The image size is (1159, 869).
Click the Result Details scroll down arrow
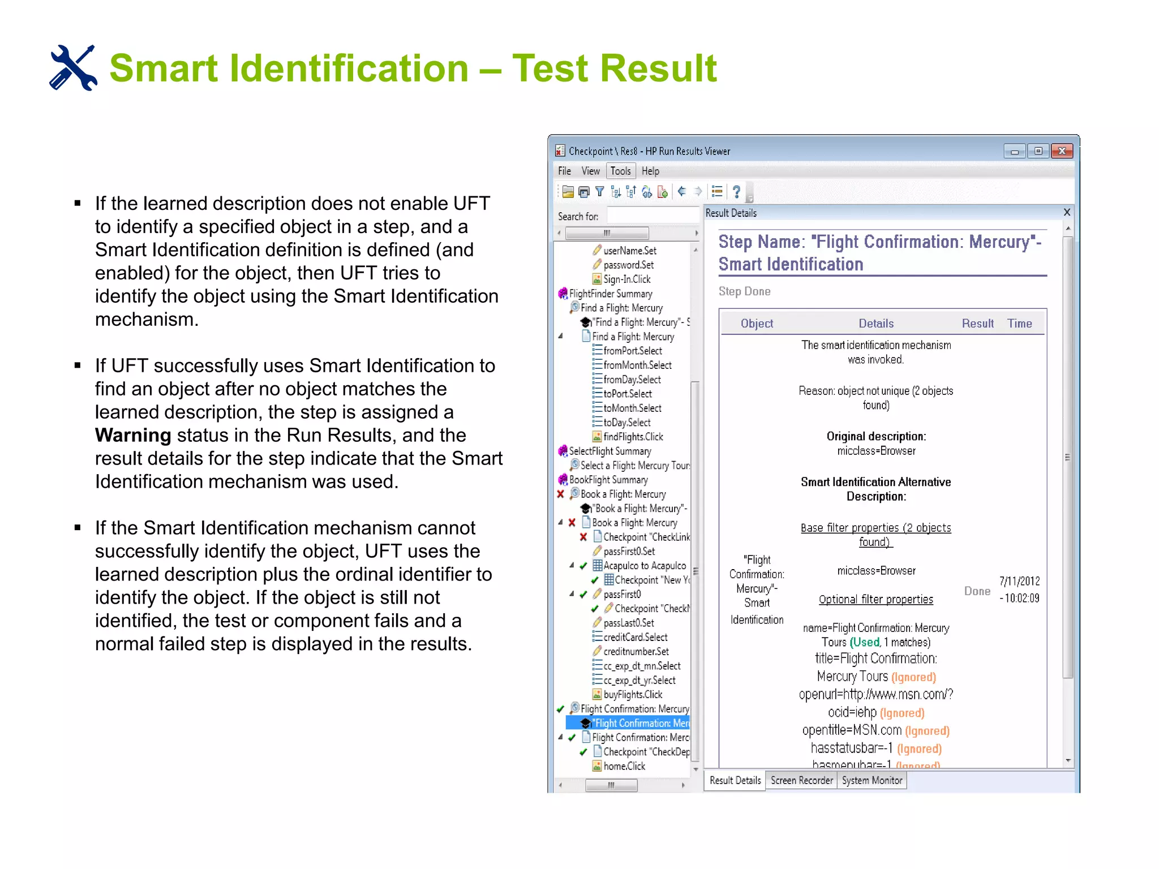(x=1067, y=761)
